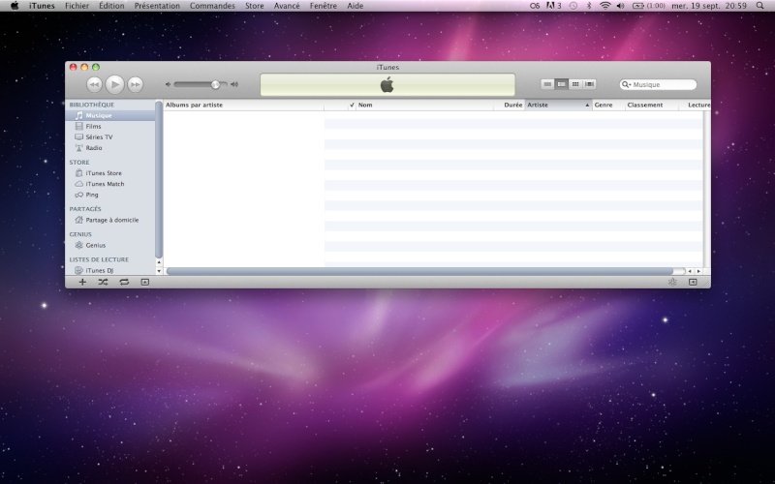Toggle repeat playback mode
This screenshot has width=775, height=484.
click(x=124, y=282)
